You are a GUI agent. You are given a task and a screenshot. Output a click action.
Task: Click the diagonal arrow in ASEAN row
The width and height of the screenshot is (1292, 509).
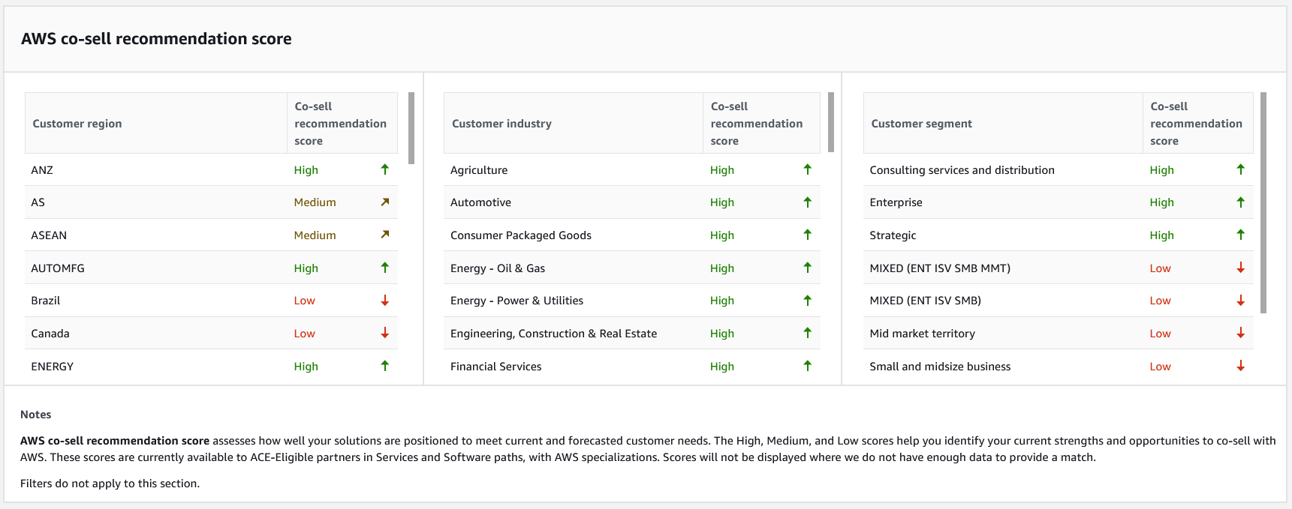[x=384, y=235]
